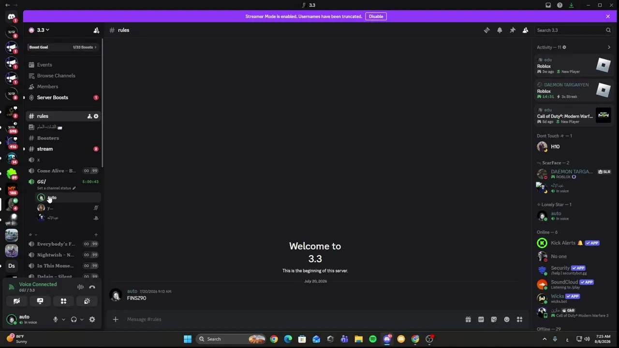Viewport: 619px width, 348px height.
Task: Join the Nightwish voice channel
Action: (63, 255)
